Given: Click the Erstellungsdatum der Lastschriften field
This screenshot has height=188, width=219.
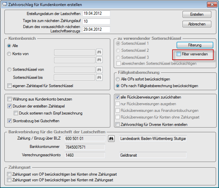Looking at the screenshot, I should pos(96,13).
